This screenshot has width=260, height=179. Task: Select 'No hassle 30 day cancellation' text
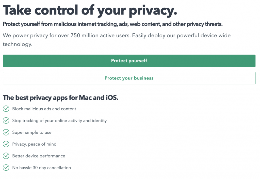coord(41,168)
